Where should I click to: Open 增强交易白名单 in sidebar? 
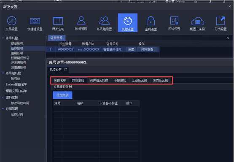(16, 91)
